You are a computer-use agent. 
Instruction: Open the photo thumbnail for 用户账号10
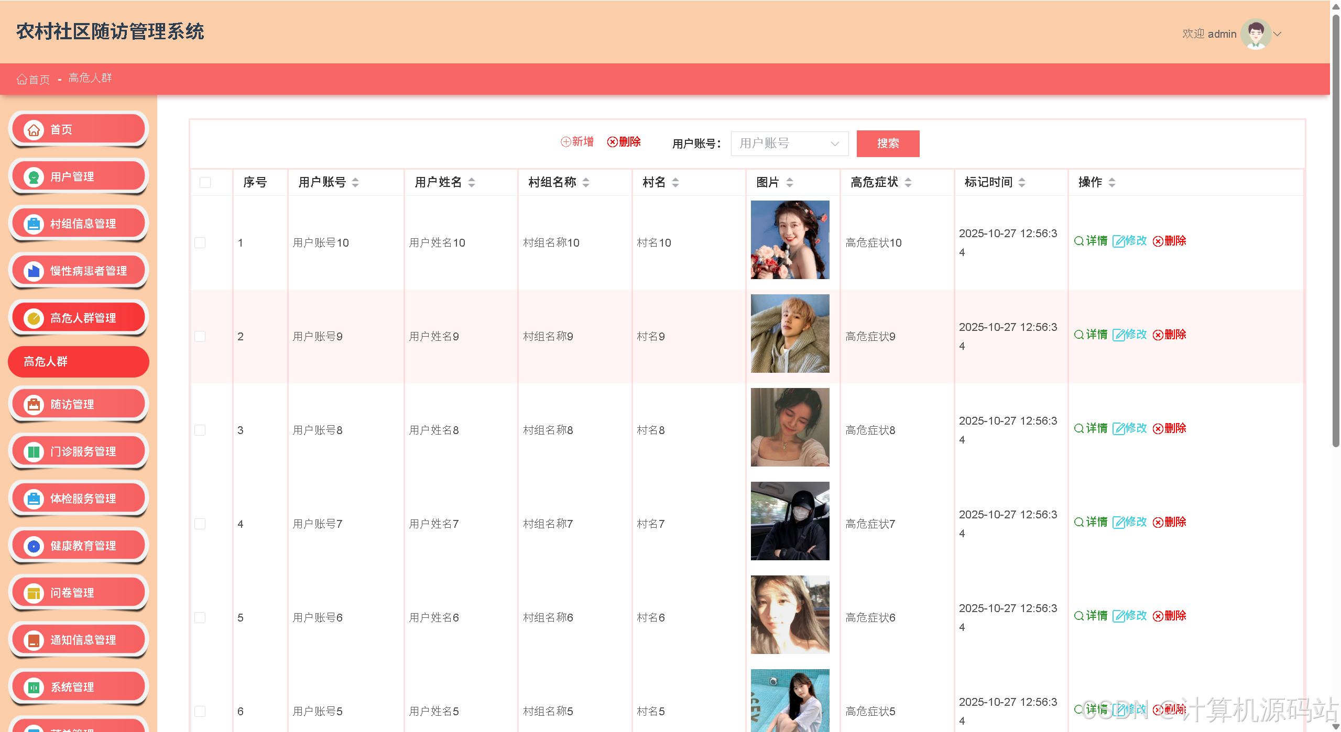click(x=790, y=240)
